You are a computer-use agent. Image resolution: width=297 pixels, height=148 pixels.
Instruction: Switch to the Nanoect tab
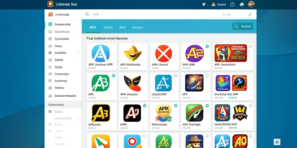click(x=138, y=27)
